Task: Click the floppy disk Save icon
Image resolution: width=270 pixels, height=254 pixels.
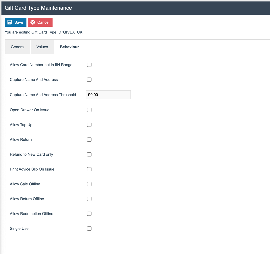Action: coord(10,22)
